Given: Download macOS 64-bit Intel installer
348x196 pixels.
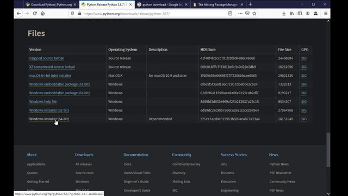Looking at the screenshot, I should click(x=50, y=76).
